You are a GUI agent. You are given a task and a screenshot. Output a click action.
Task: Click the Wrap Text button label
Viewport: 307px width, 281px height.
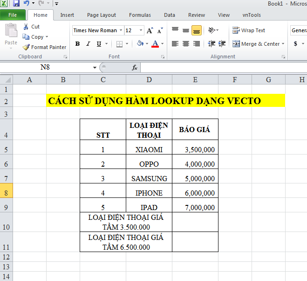pos(253,30)
